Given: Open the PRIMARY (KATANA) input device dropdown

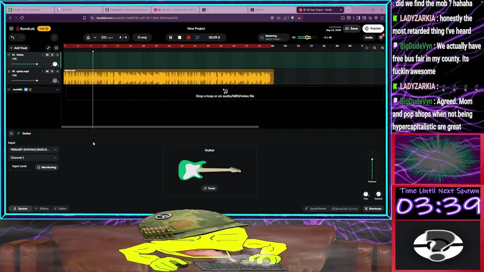Looking at the screenshot, I should [33, 150].
